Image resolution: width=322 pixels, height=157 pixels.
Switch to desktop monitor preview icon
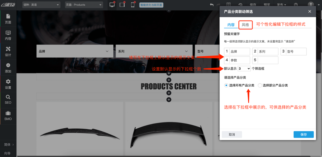[x=112, y=5]
